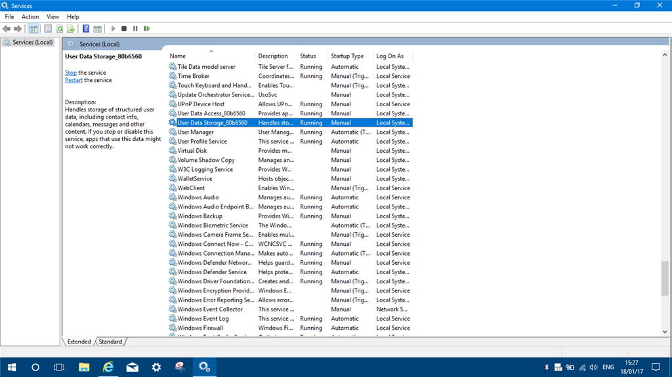Select the Volume Shadow Copy service
Viewport: 672px width, 377px height.
[290, 160]
